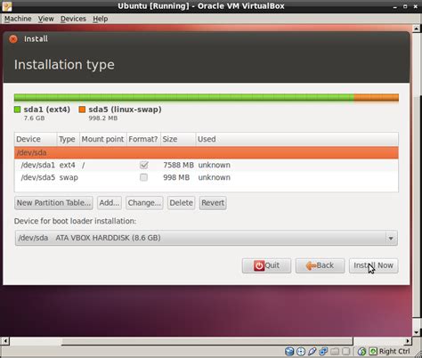Open the Devices menu

[x=73, y=19]
